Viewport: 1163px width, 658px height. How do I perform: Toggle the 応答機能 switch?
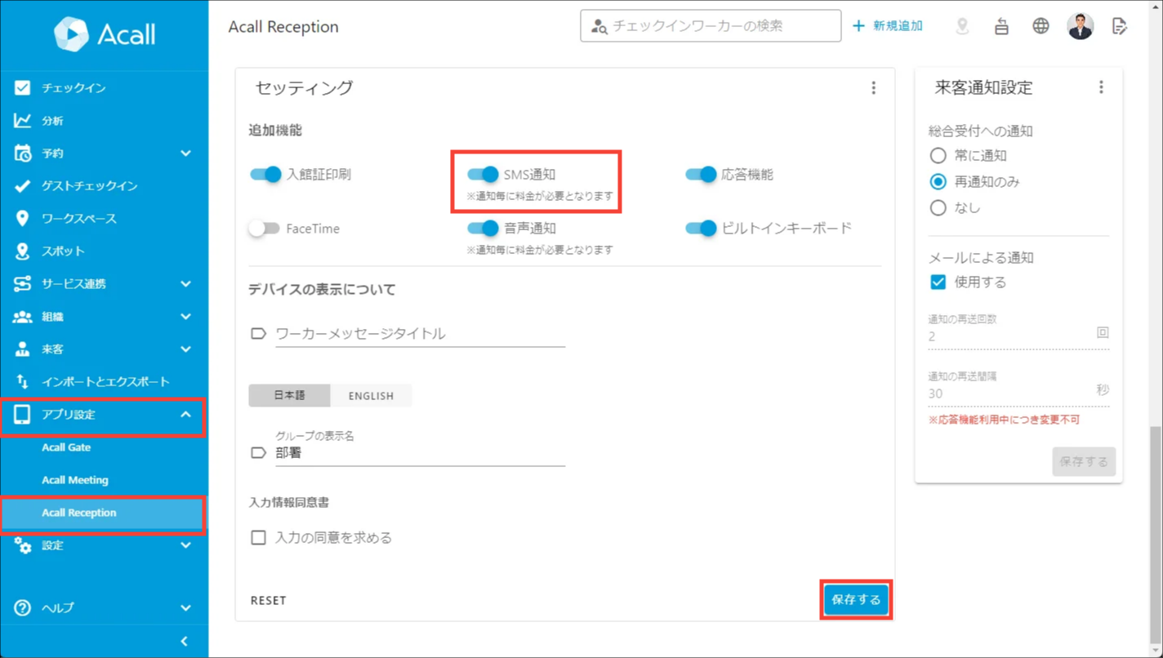pyautogui.click(x=701, y=174)
